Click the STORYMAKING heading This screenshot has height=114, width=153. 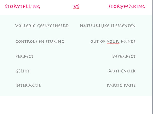click(127, 7)
